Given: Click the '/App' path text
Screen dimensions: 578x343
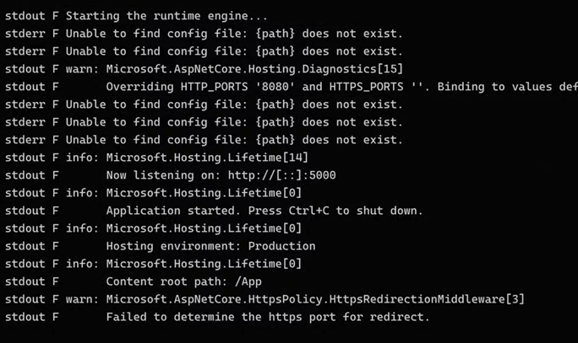Looking at the screenshot, I should tap(248, 281).
